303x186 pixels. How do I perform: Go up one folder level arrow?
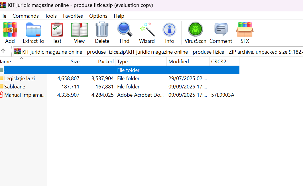tap(3, 51)
